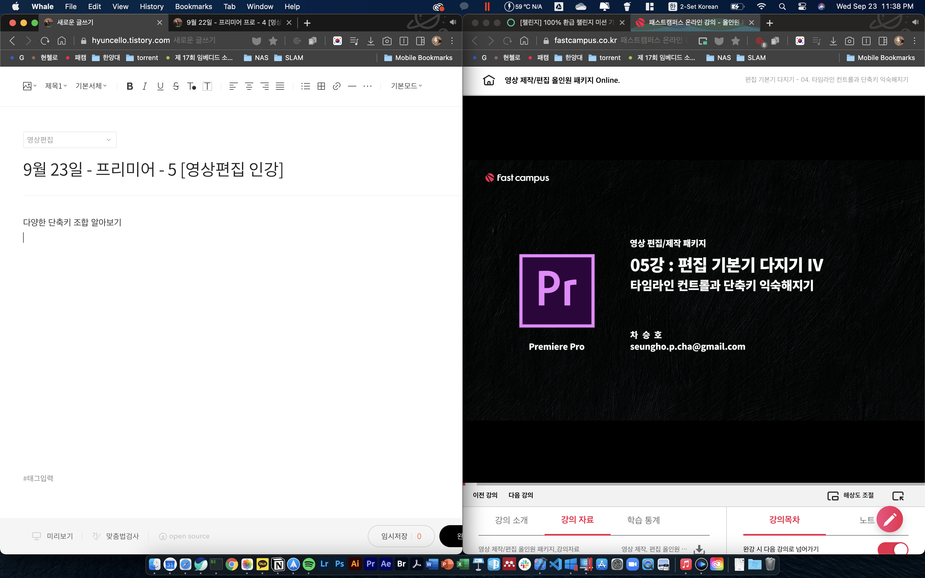Image resolution: width=925 pixels, height=578 pixels.
Task: Center align text in the editor
Action: coord(249,86)
